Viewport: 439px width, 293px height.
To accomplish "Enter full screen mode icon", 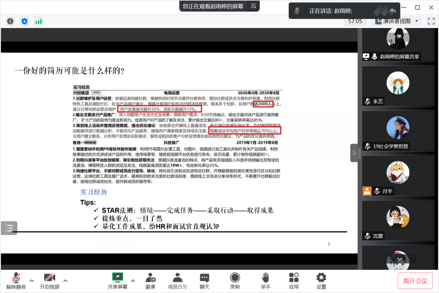I will pyautogui.click(x=431, y=21).
